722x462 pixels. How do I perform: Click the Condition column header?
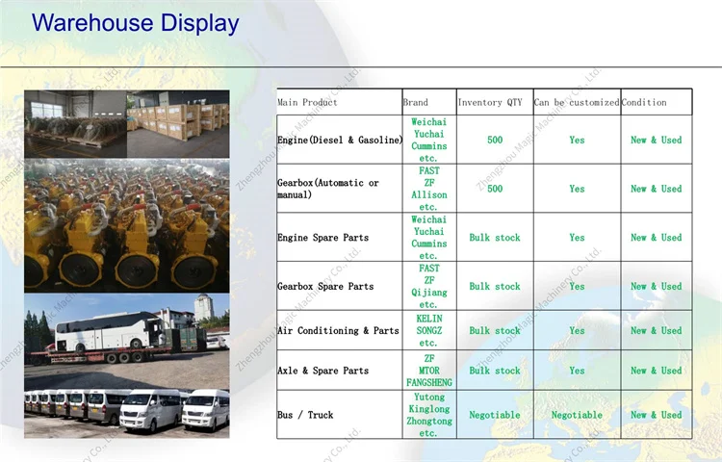point(644,102)
